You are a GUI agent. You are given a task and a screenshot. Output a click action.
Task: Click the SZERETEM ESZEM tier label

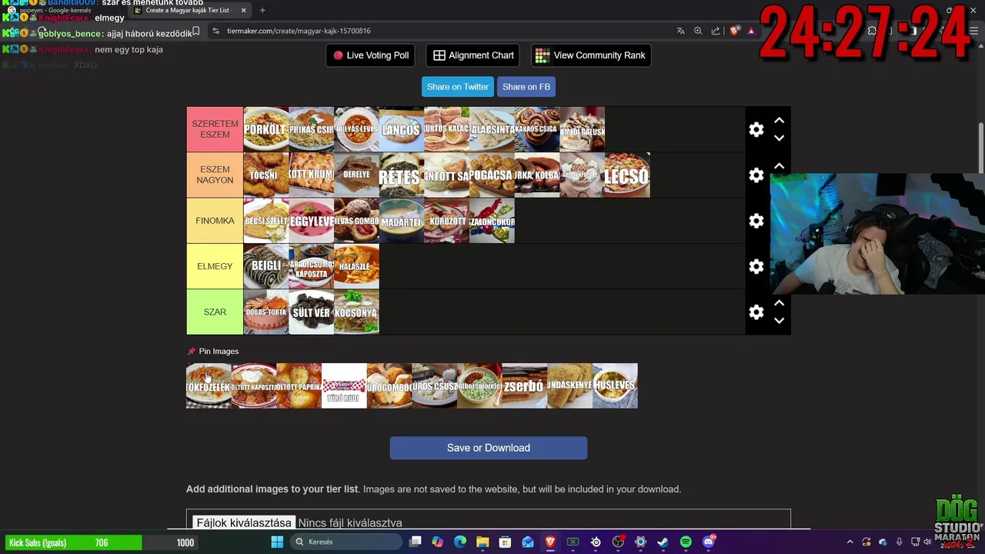pyautogui.click(x=215, y=129)
